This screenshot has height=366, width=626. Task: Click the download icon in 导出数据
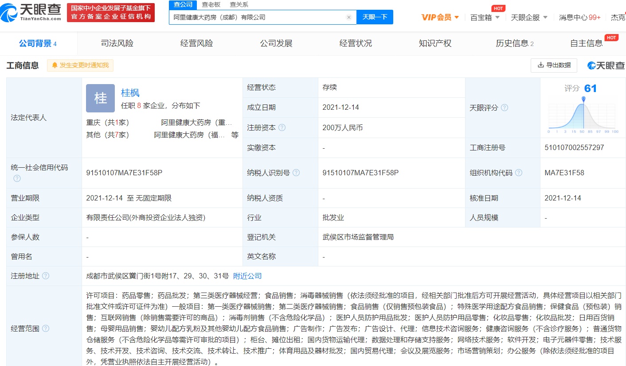(540, 65)
